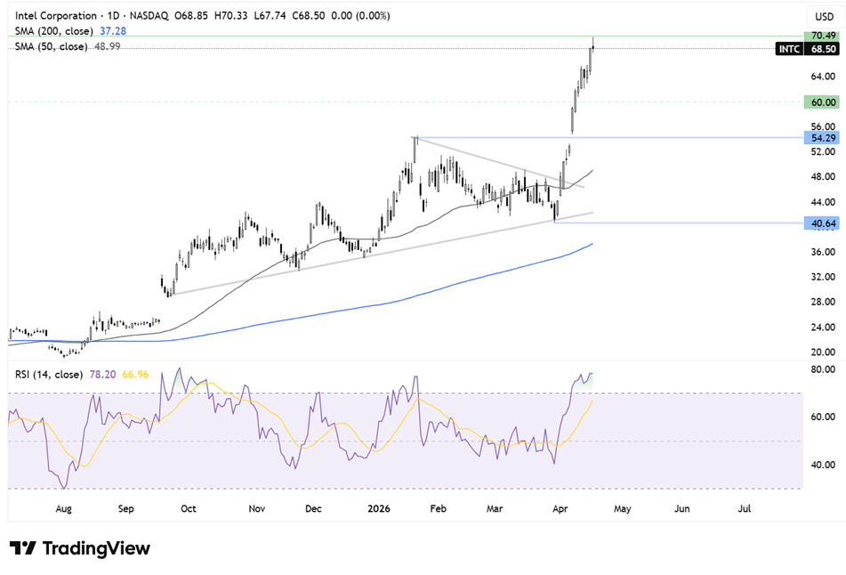This screenshot has width=846, height=575.
Task: Click the Mar label on time axis
Action: [495, 508]
